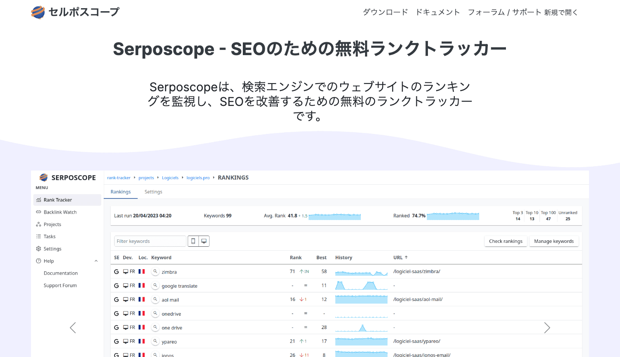Click the Projects sidebar icon

(x=39, y=224)
